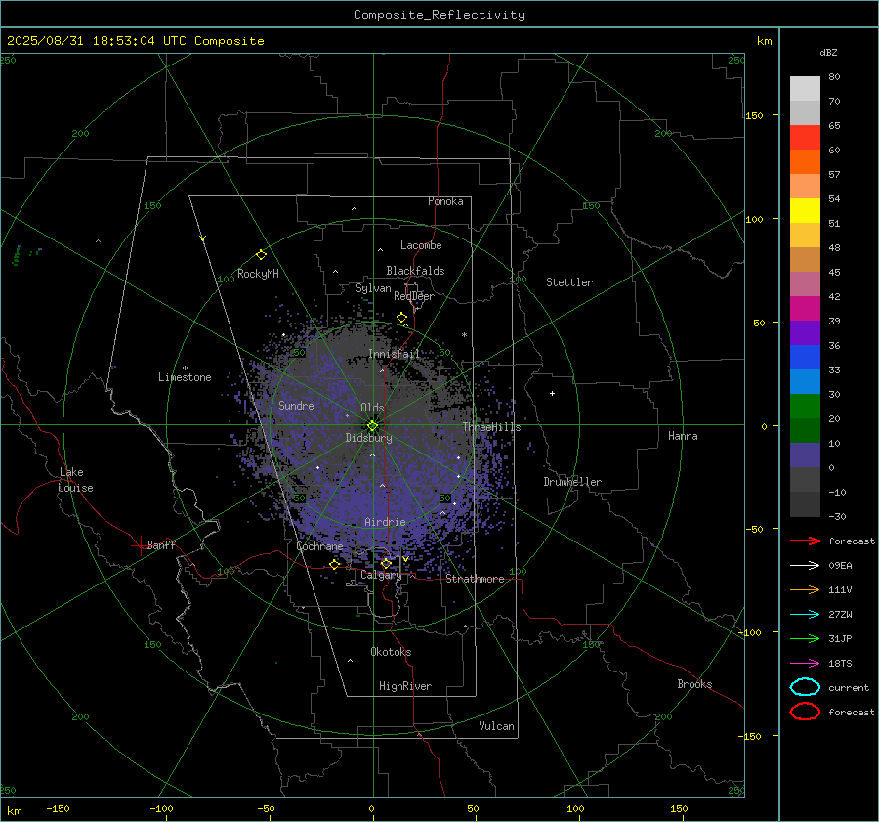Viewport: 879px width, 822px height.
Task: Click the asterisk marker above Limestone label
Action: coord(185,368)
